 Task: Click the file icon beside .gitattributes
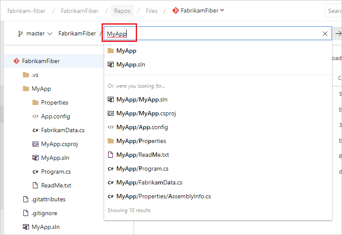(x=26, y=199)
